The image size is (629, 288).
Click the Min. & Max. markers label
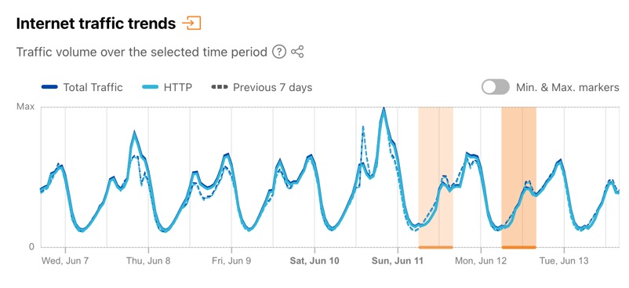pyautogui.click(x=568, y=87)
